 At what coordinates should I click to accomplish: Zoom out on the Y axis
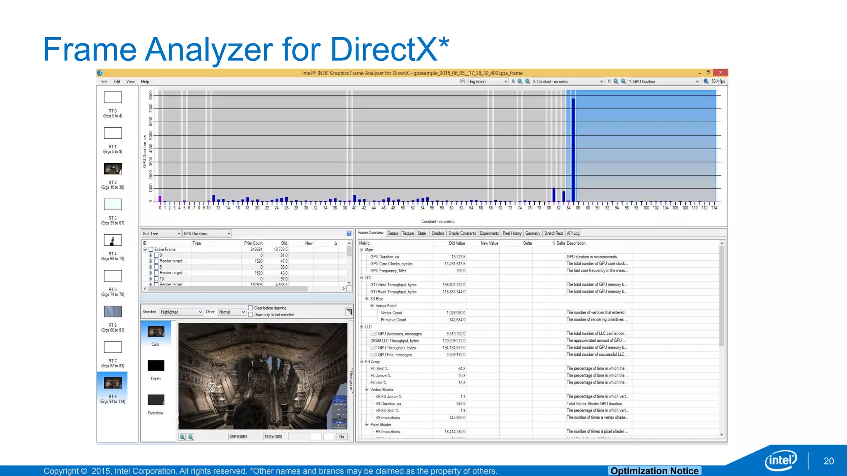pyautogui.click(x=623, y=81)
